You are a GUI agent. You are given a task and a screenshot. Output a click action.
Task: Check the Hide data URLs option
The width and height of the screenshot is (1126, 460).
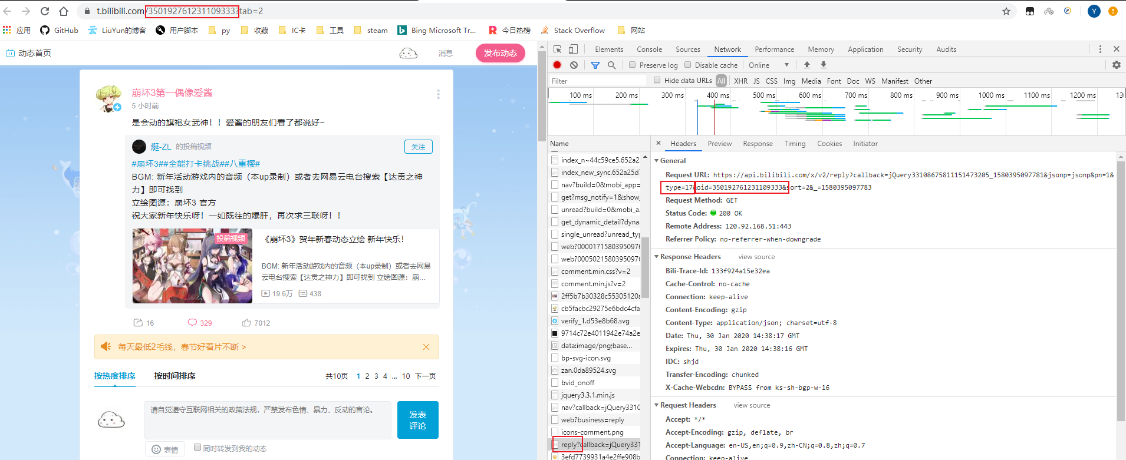[x=657, y=80]
